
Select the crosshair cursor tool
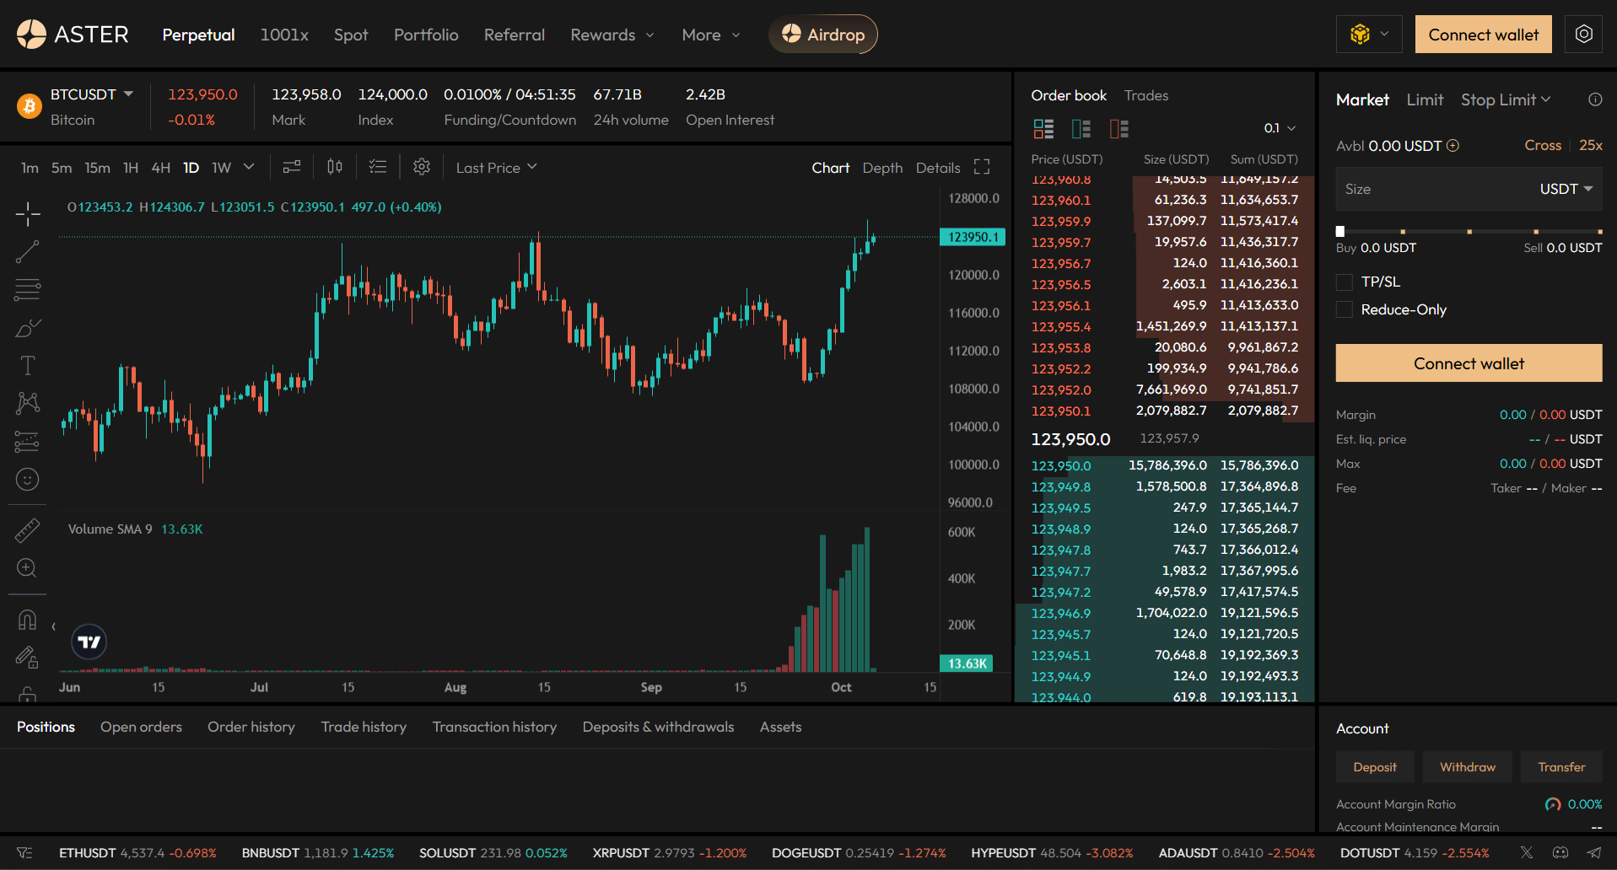click(27, 214)
